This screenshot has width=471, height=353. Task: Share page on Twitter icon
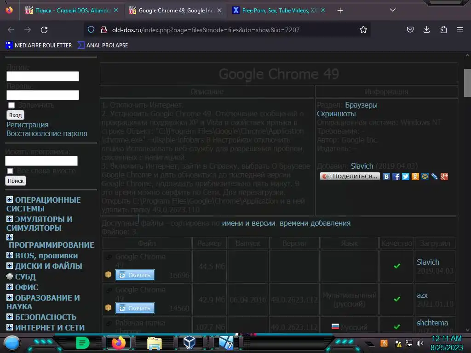[x=406, y=176]
